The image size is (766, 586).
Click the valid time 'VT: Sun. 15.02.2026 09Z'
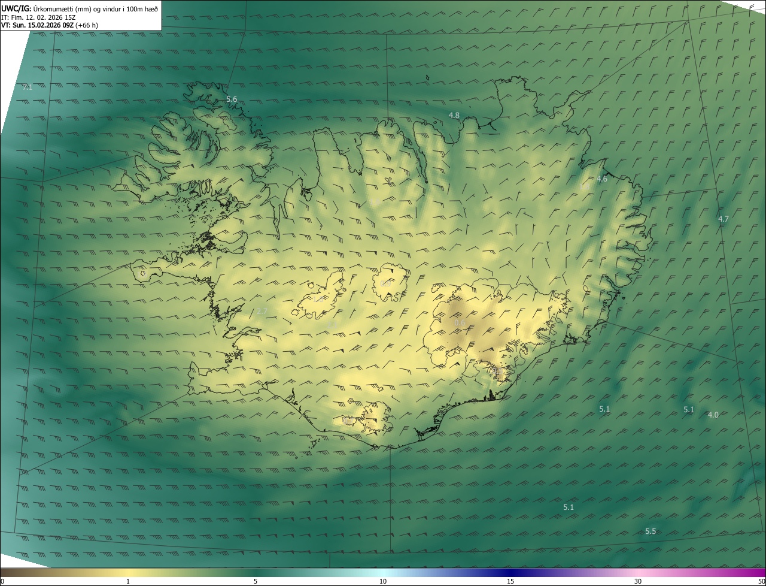37,25
